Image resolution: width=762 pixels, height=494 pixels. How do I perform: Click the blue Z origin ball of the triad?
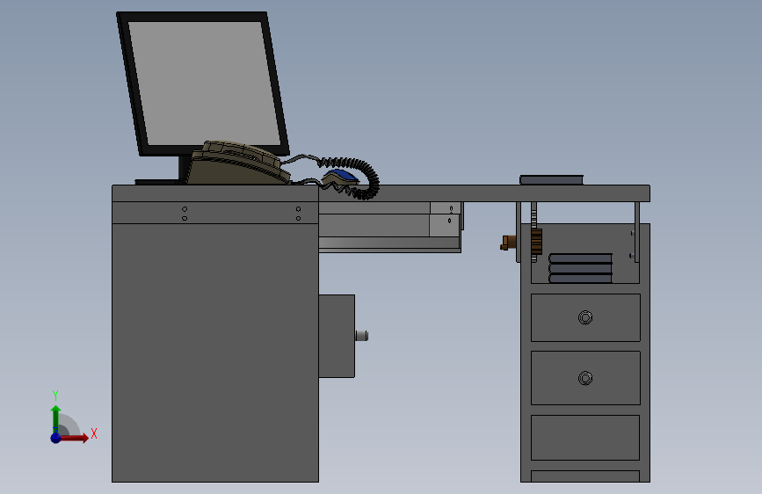[55, 438]
